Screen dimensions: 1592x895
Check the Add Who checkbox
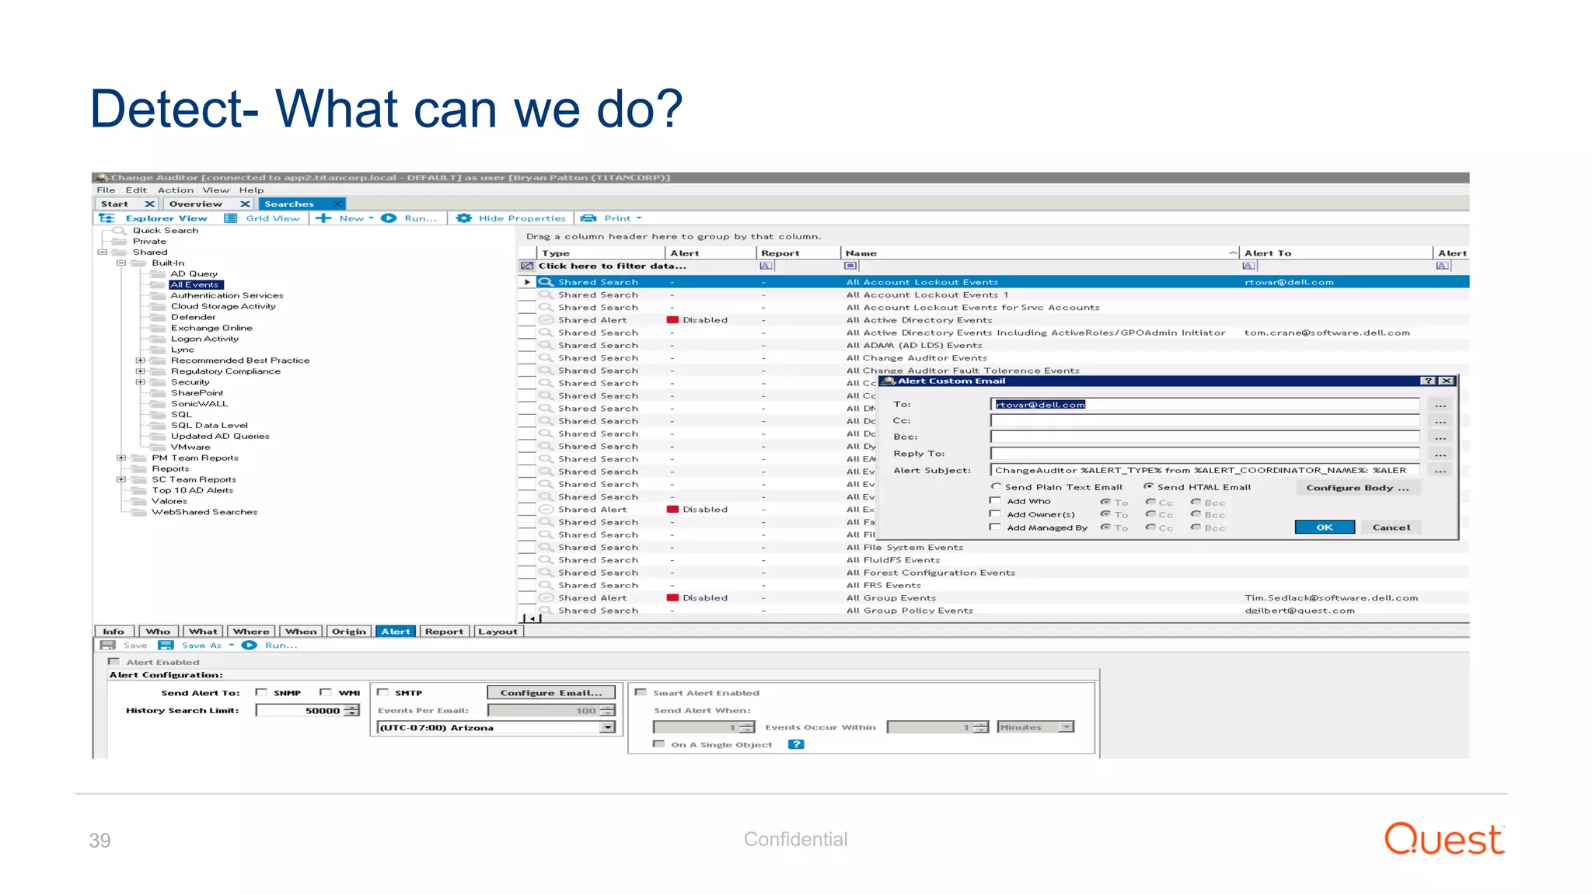[x=995, y=501]
